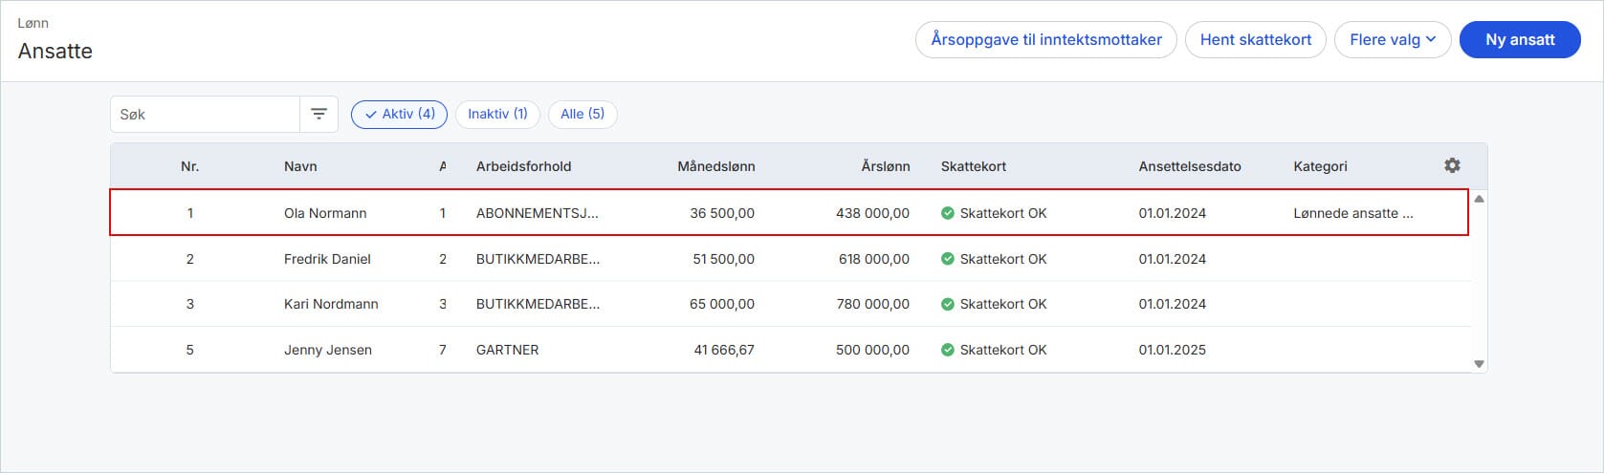Click Fredrik Daniel's green Skattekort OK checkmark
The image size is (1604, 473).
tap(947, 259)
